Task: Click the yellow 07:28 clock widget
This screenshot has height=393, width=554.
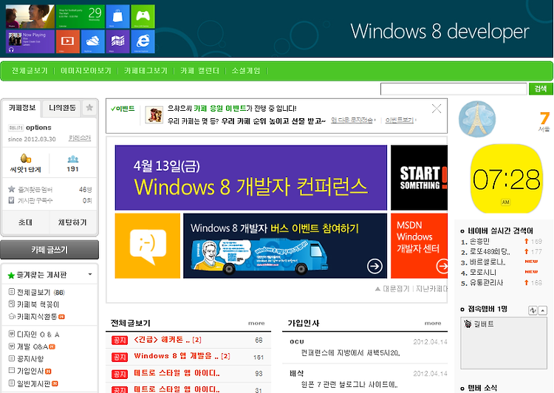Action: [x=506, y=179]
